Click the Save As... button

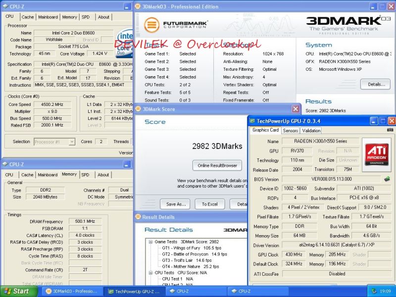pos(176,204)
